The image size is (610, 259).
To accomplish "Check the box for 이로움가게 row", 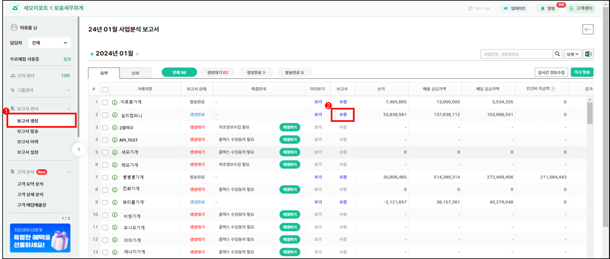I will pos(105,102).
